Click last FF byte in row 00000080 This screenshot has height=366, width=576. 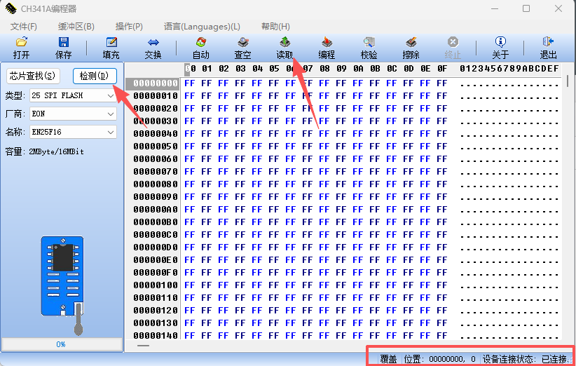pyautogui.click(x=442, y=184)
